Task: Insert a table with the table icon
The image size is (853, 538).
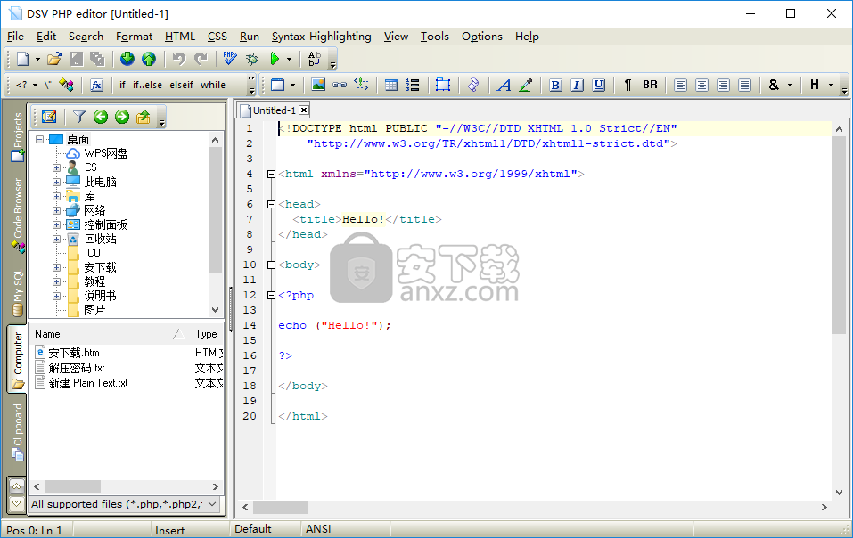Action: click(390, 85)
